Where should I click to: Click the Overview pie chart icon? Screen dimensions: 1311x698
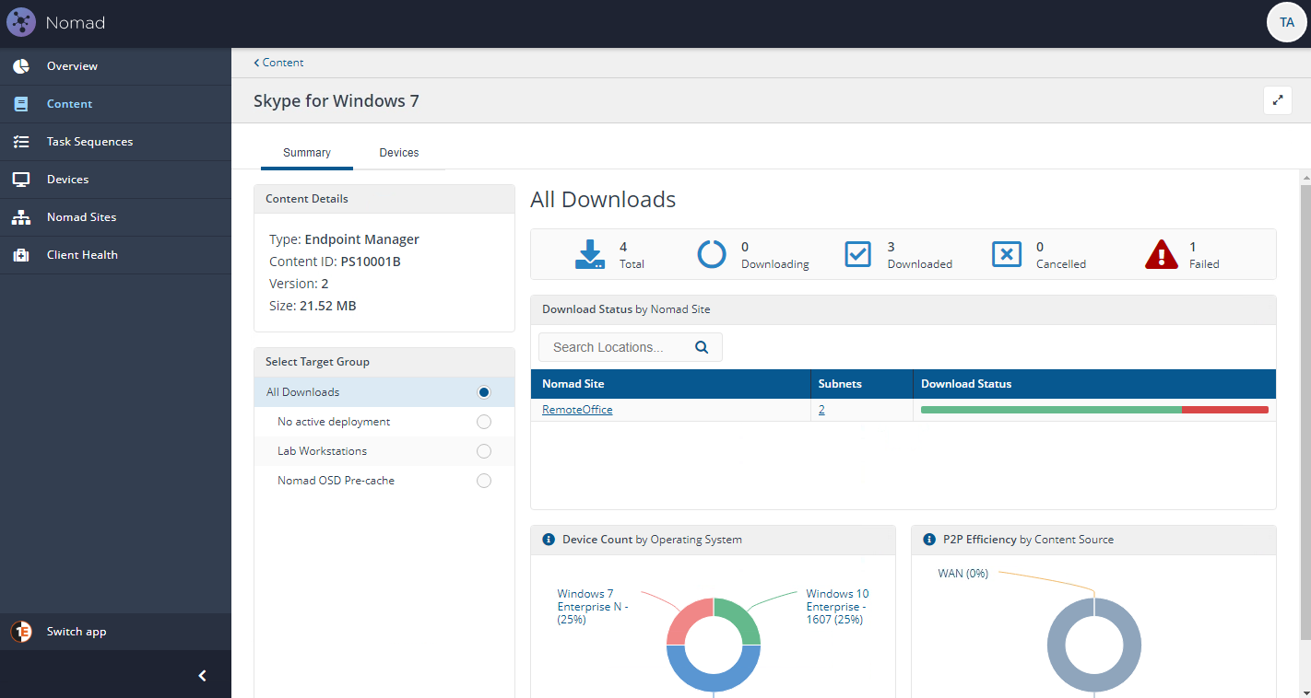(21, 66)
